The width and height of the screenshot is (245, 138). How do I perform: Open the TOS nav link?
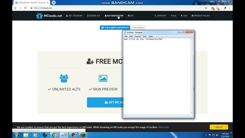click(184, 16)
